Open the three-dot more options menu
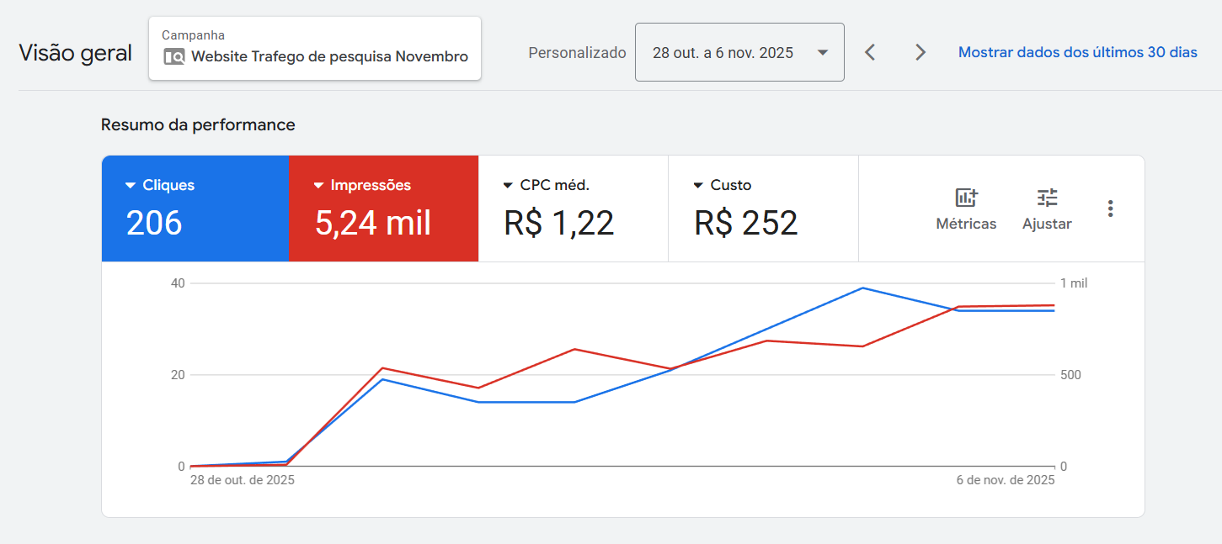This screenshot has width=1222, height=544. pyautogui.click(x=1111, y=209)
